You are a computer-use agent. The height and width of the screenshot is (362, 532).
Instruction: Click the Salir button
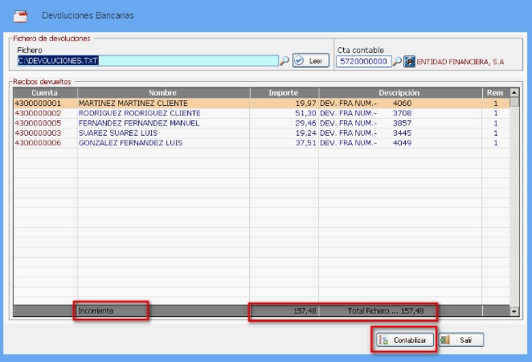[461, 340]
